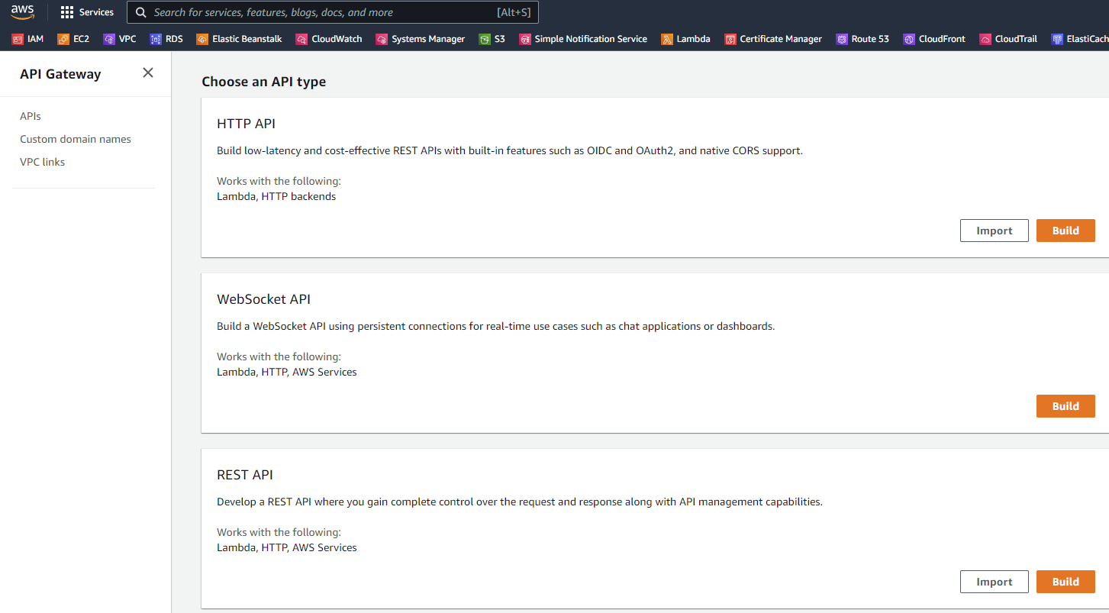The image size is (1109, 613).
Task: Click 'Lambda, HTTP backends' text
Action: coord(276,196)
